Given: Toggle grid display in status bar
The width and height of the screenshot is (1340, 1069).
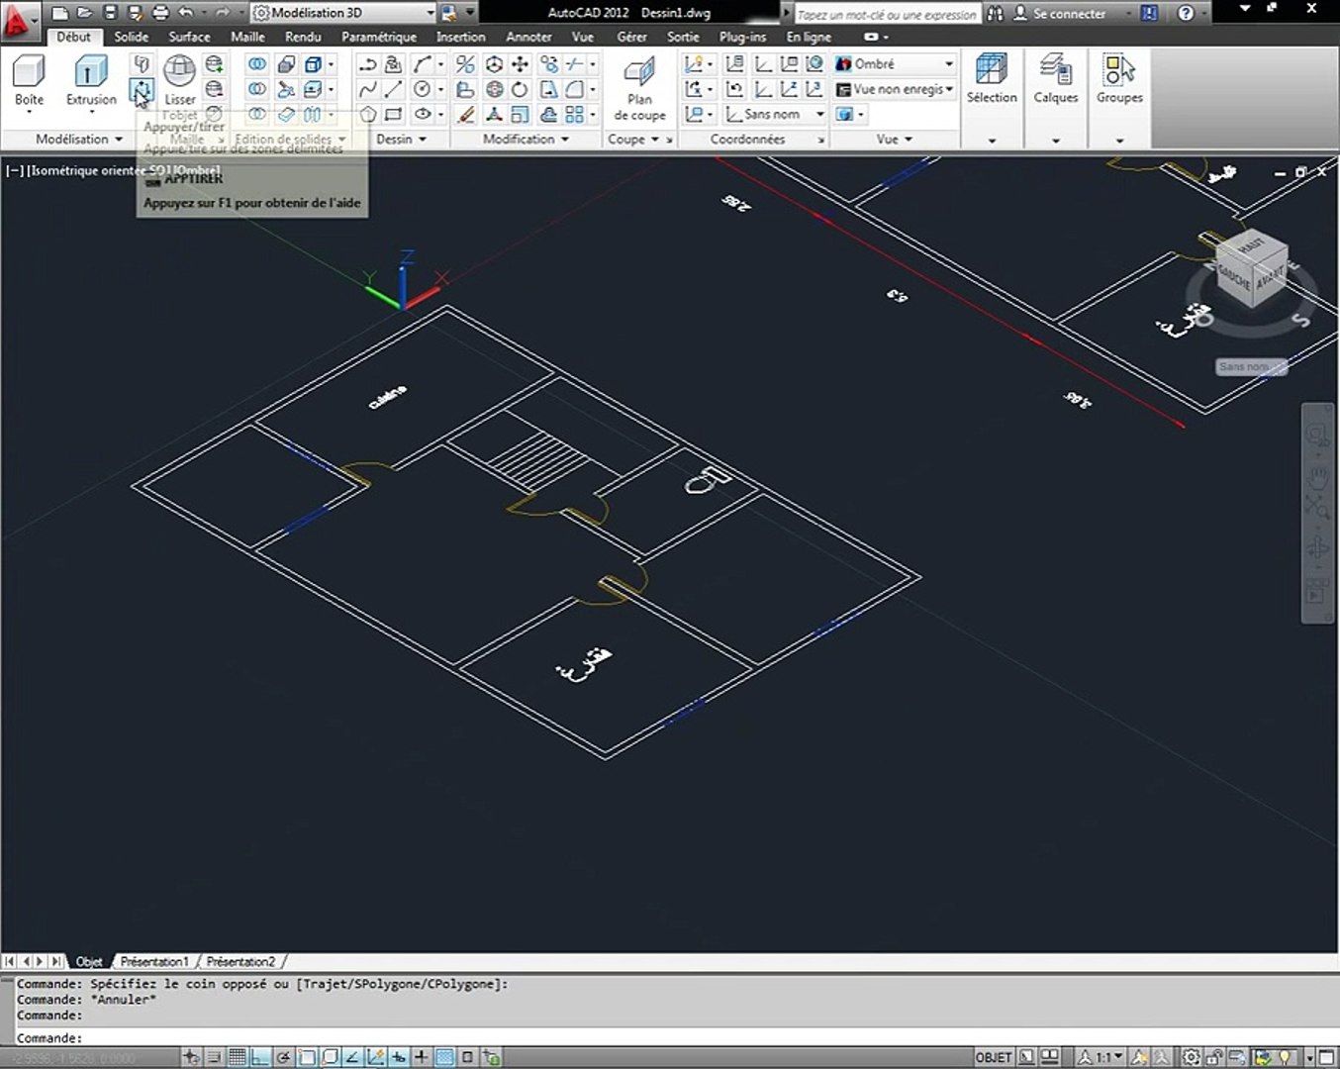Looking at the screenshot, I should point(237,1057).
